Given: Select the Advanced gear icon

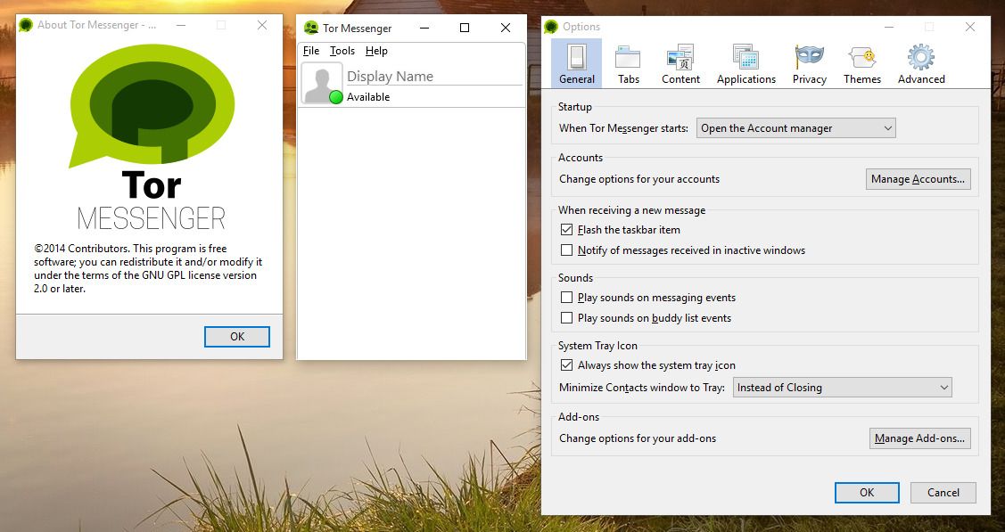Looking at the screenshot, I should click(x=920, y=61).
